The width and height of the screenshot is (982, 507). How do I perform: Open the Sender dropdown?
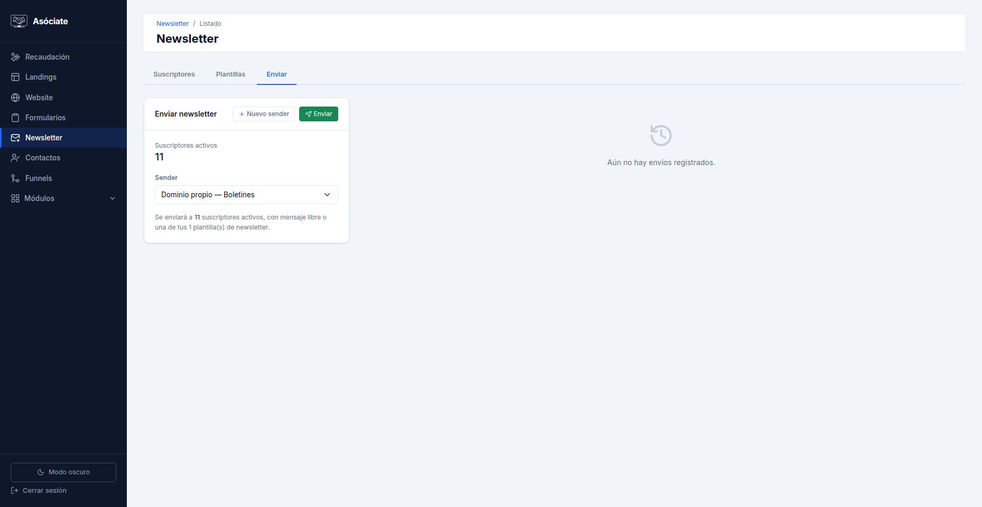pyautogui.click(x=246, y=195)
